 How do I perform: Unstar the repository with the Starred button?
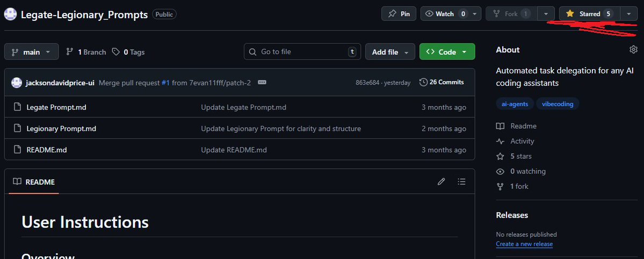[x=589, y=13]
